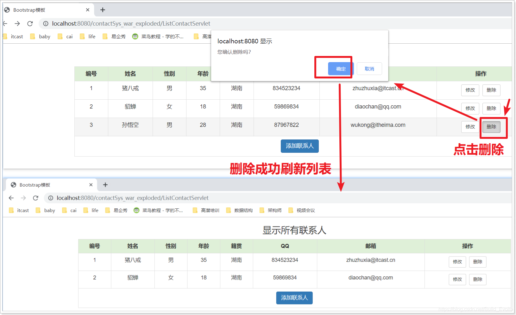The width and height of the screenshot is (516, 315).
Task: Click 删除 for 猪八戒 in the top table
Action: [x=491, y=90]
